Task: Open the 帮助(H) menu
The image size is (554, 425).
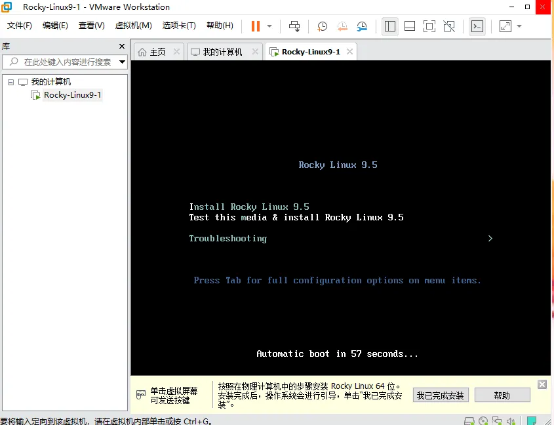Action: click(x=220, y=26)
